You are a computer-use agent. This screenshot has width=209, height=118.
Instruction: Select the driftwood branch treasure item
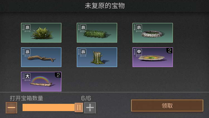[41, 57]
